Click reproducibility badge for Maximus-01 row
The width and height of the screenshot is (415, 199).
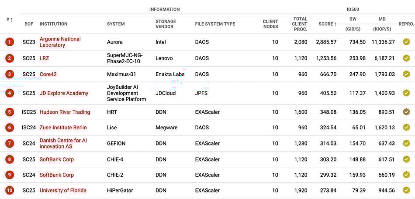(406, 74)
